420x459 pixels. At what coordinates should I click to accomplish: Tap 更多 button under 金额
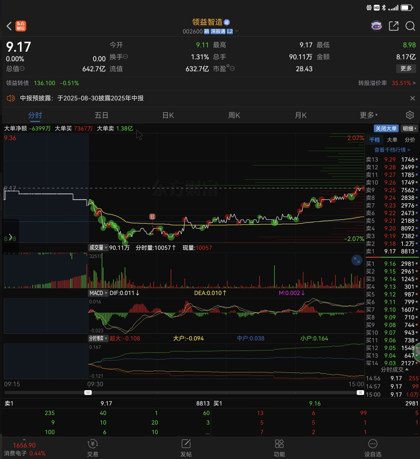[406, 68]
